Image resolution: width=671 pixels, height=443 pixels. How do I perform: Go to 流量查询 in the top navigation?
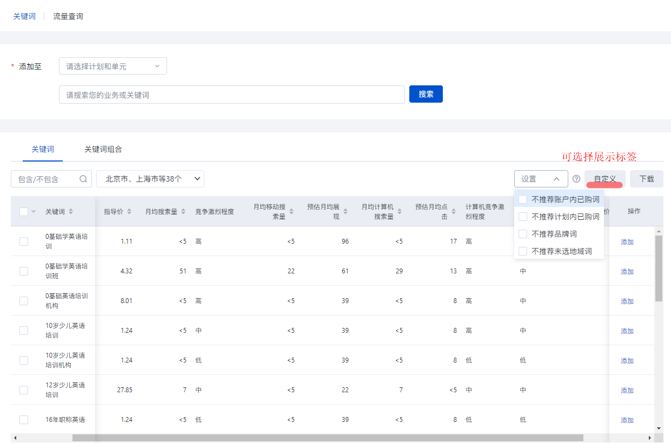click(x=68, y=16)
